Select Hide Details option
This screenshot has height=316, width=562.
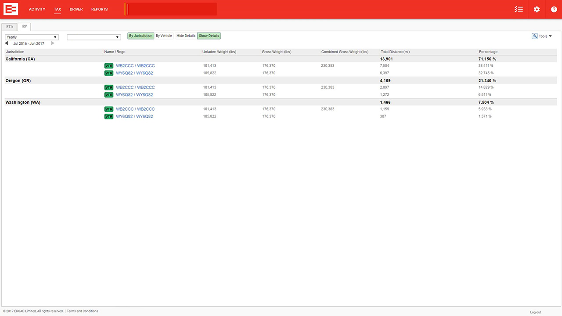coord(186,36)
